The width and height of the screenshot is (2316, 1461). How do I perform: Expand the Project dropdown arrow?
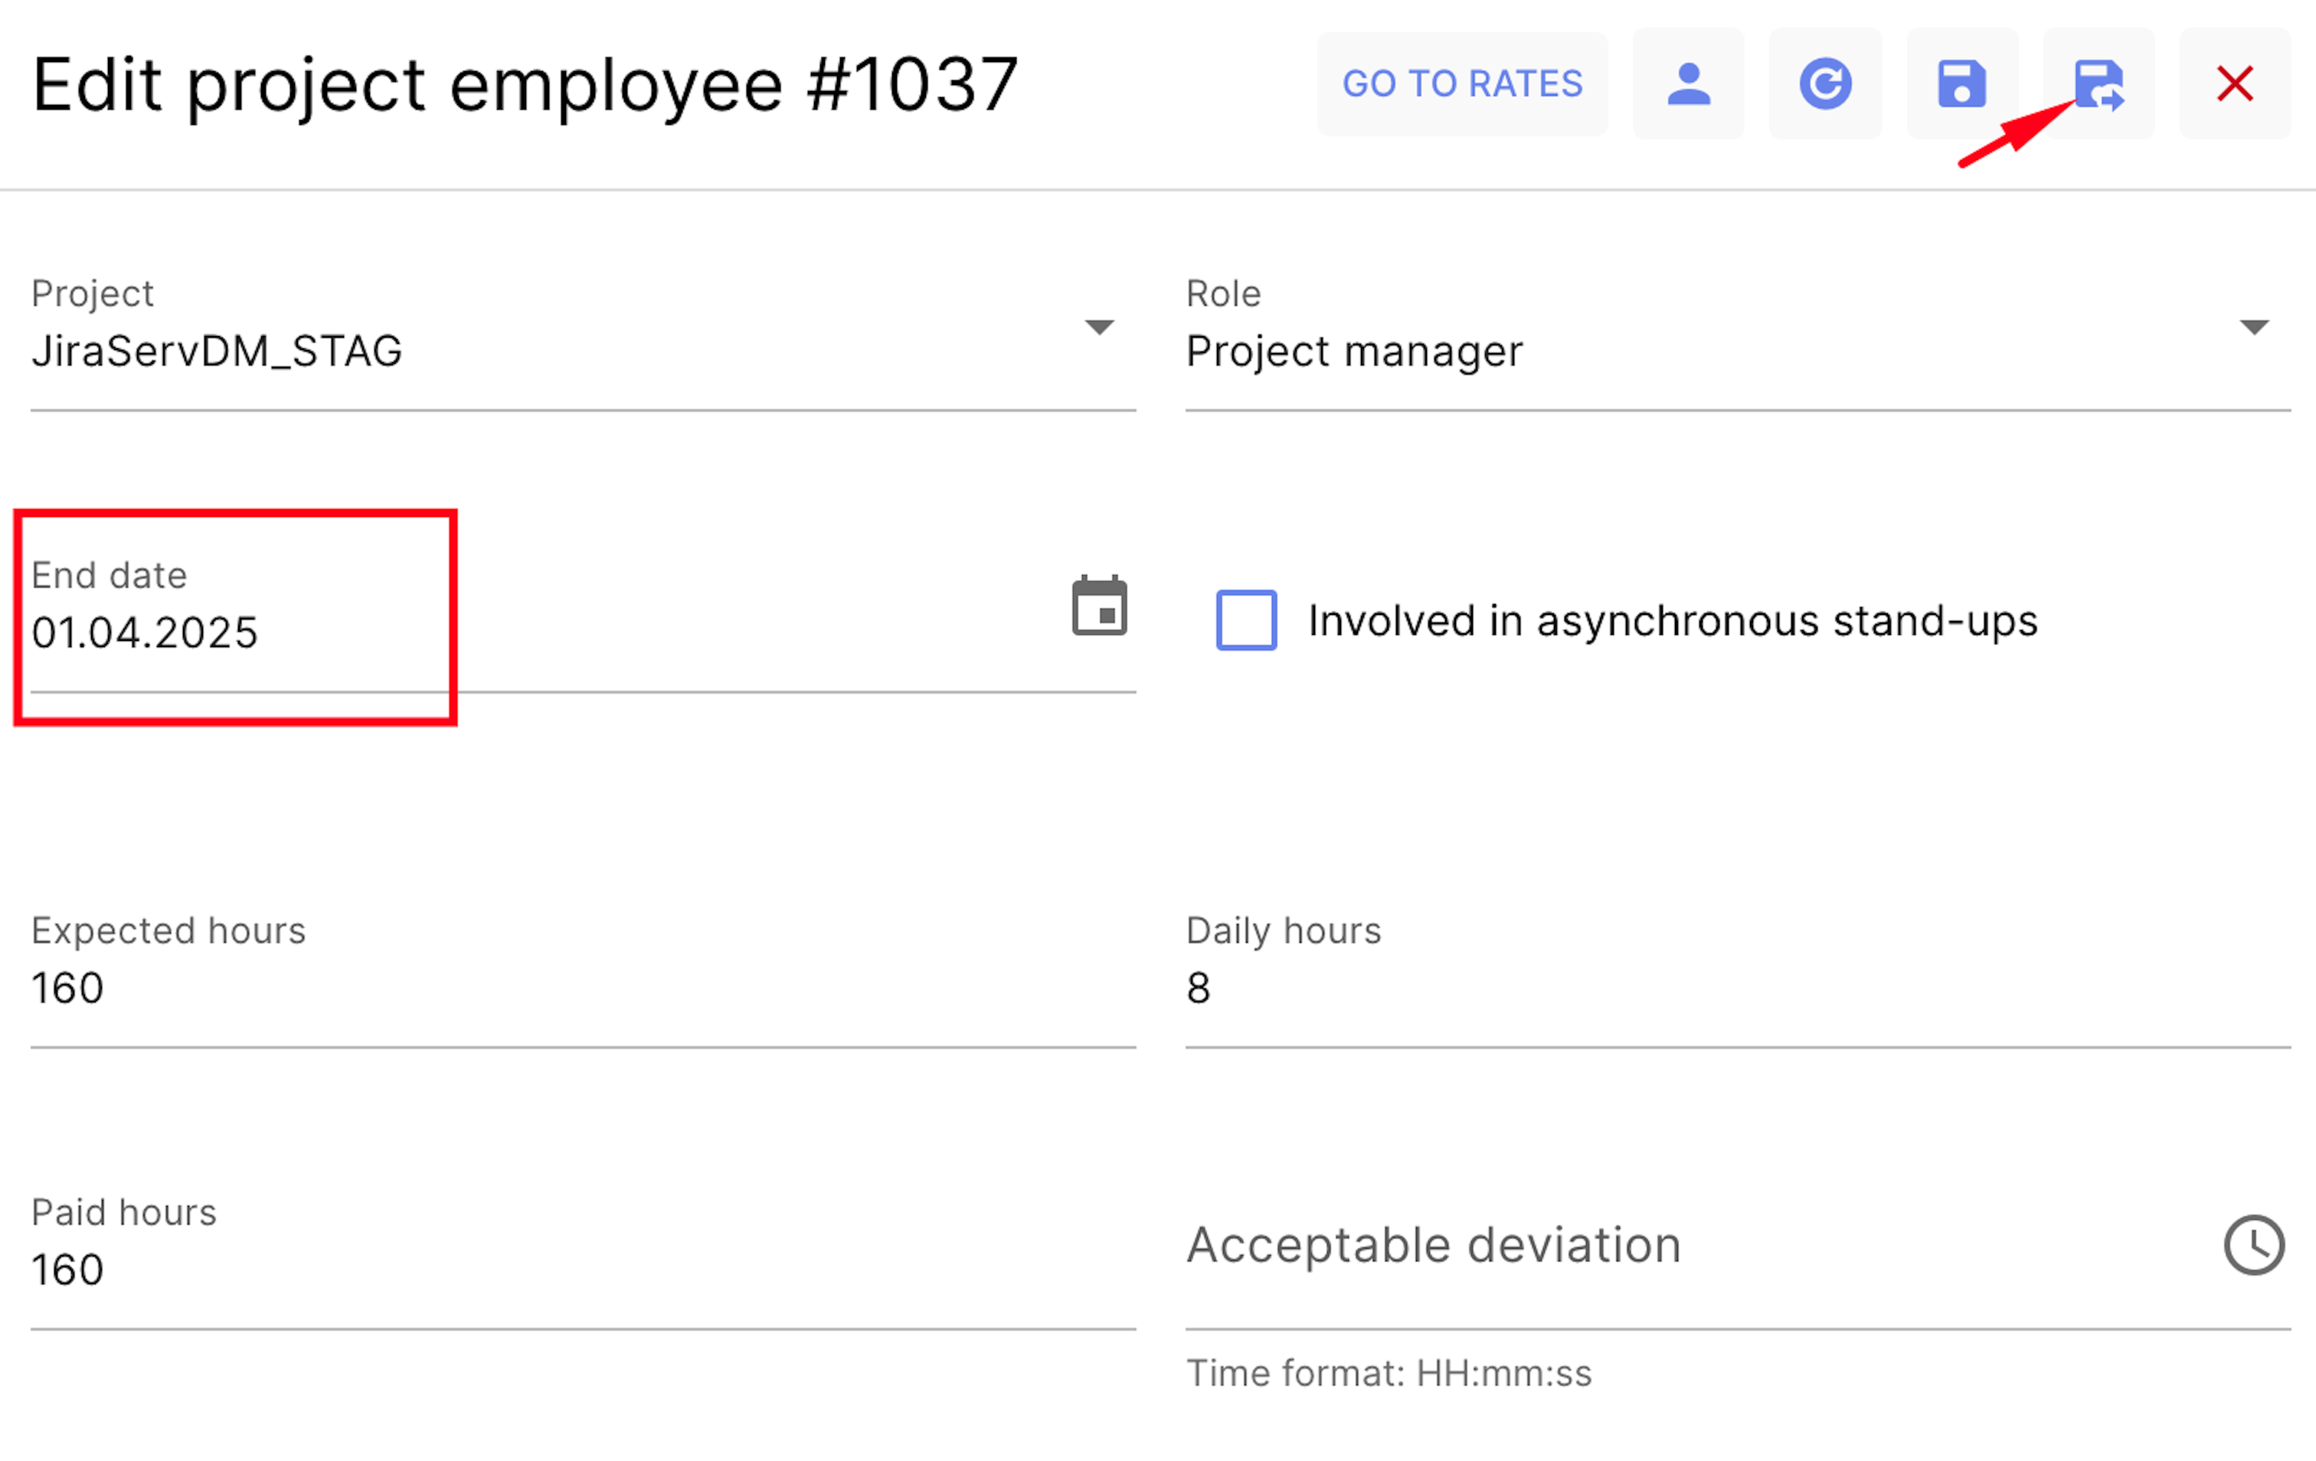pyautogui.click(x=1099, y=327)
